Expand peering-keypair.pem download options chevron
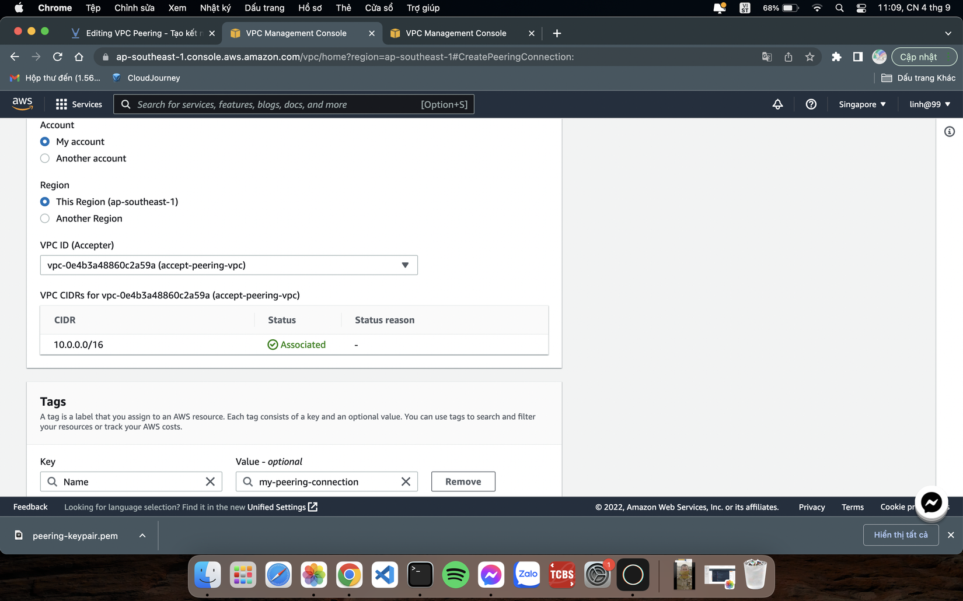963x601 pixels. pyautogui.click(x=142, y=536)
